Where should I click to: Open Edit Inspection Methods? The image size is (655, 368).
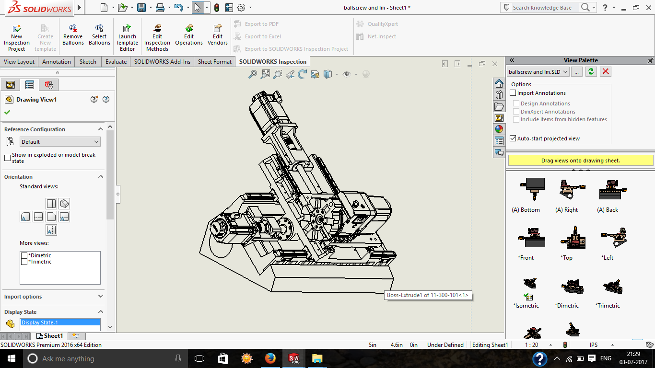coord(157,38)
